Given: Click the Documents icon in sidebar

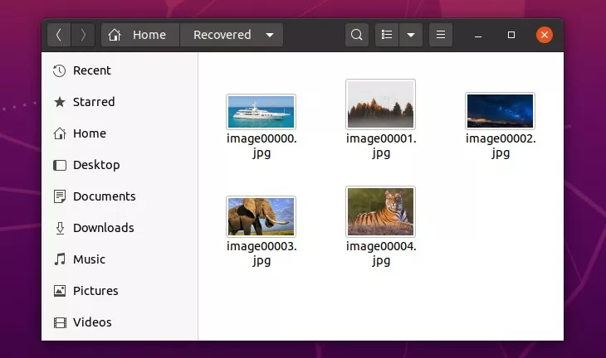Looking at the screenshot, I should (60, 196).
